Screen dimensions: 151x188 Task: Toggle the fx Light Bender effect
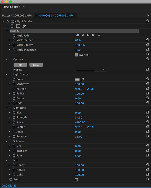8,21
